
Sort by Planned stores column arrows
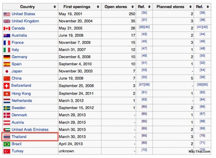click(190, 7)
